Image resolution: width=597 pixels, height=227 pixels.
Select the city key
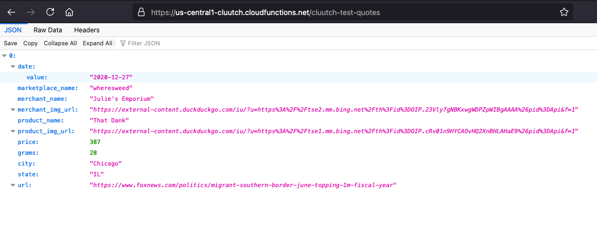pos(26,164)
